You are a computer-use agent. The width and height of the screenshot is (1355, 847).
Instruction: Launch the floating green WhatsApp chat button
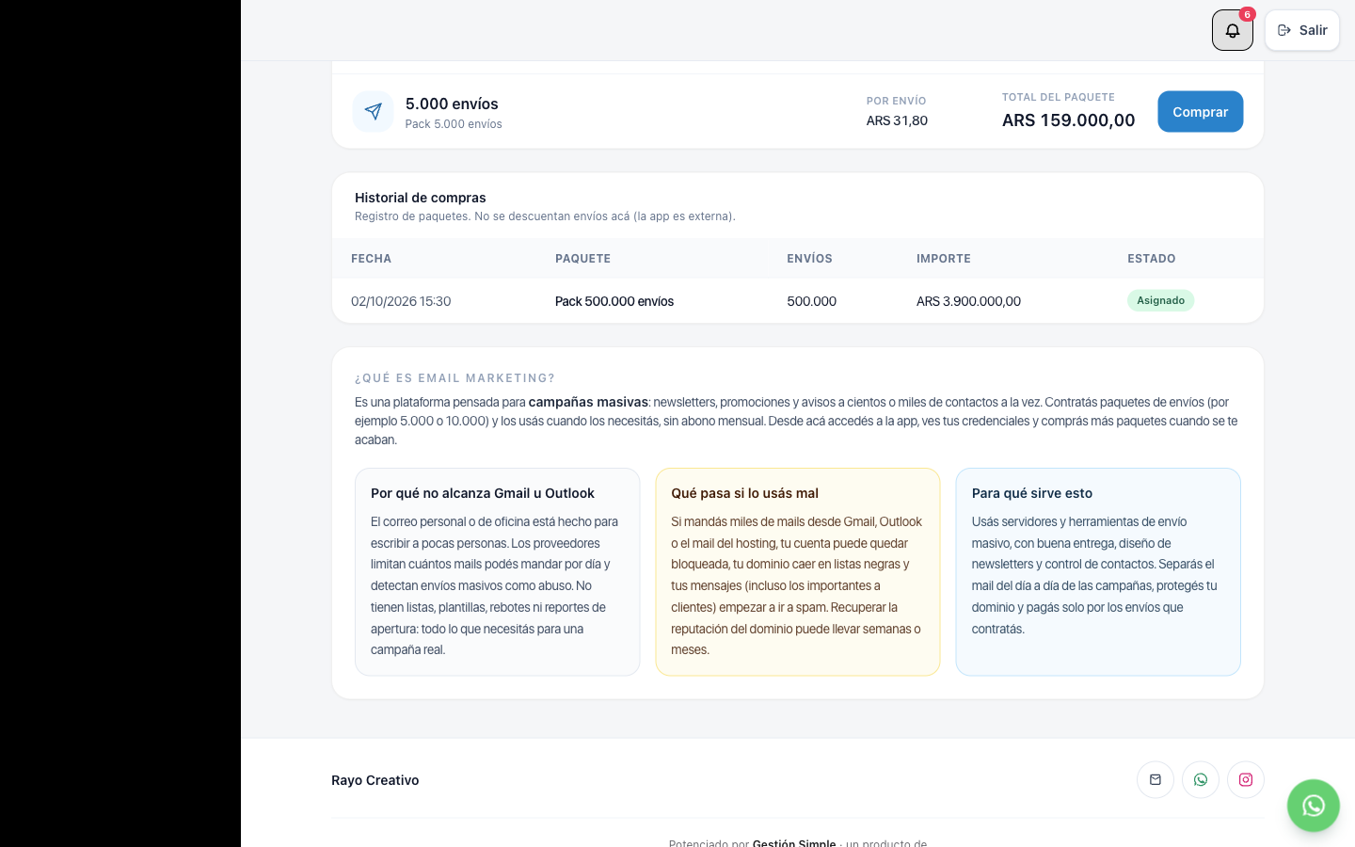[1314, 806]
